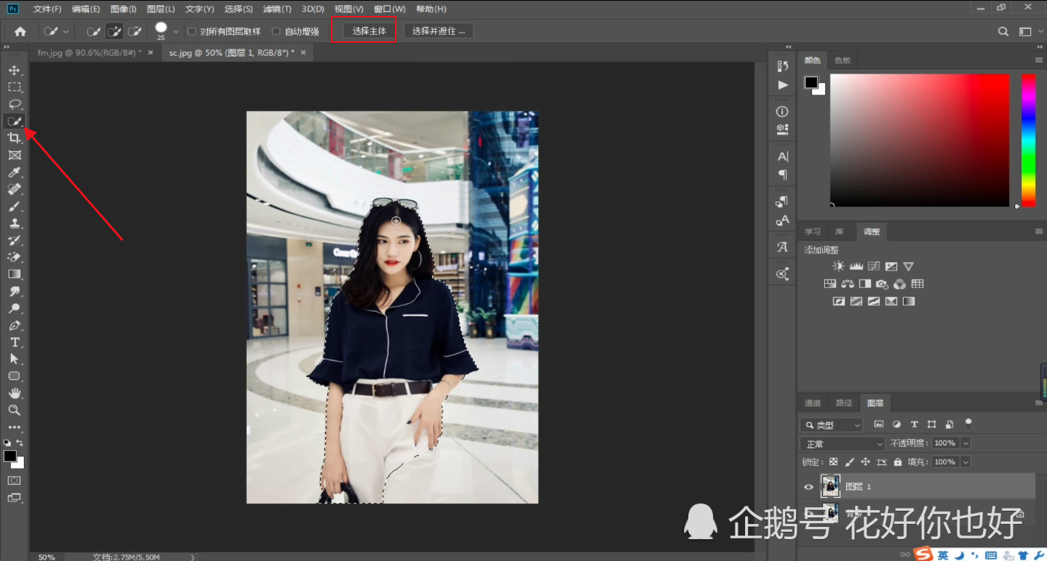The image size is (1047, 561).
Task: Select the Crop tool in toolbox
Action: 14,138
